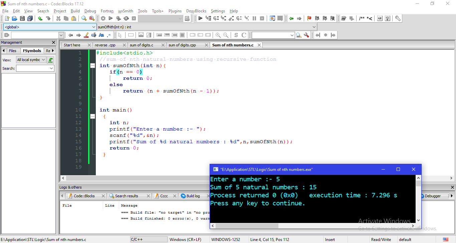Open the <global> scope dropdown

click(x=93, y=27)
